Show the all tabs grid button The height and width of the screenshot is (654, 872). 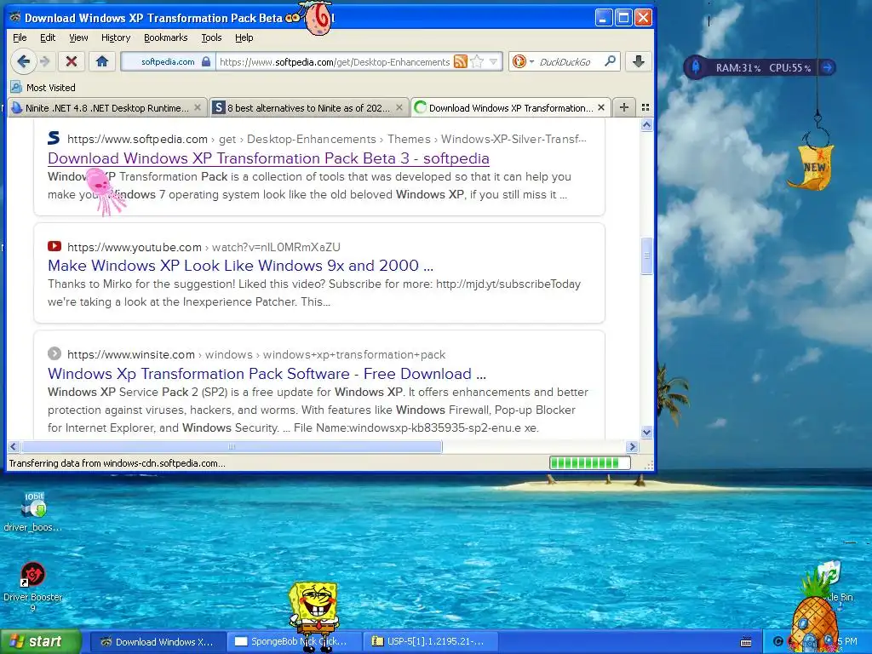(x=645, y=107)
